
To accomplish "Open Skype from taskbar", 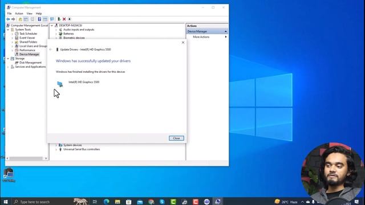I will (x=162, y=202).
